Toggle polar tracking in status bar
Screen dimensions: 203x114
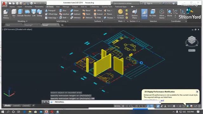pyautogui.click(x=136, y=106)
